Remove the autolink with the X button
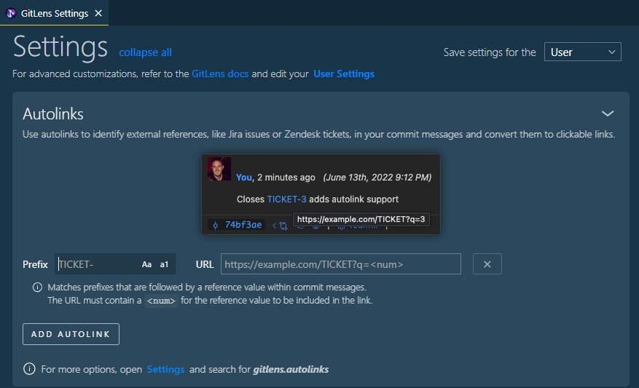639x388 pixels. 487,264
